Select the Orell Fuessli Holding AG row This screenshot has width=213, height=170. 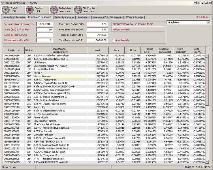pos(104,66)
